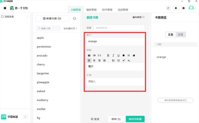Viewport: 199px width, 123px height.
Task: Justify the answer text
Action: click(104, 61)
